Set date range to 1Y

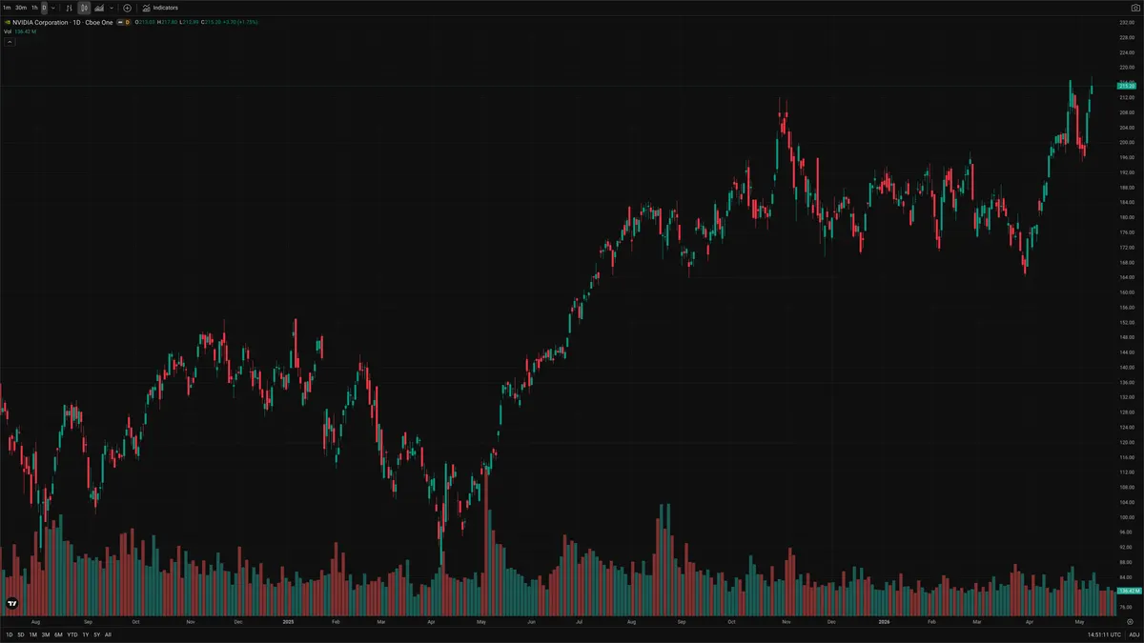click(86, 634)
